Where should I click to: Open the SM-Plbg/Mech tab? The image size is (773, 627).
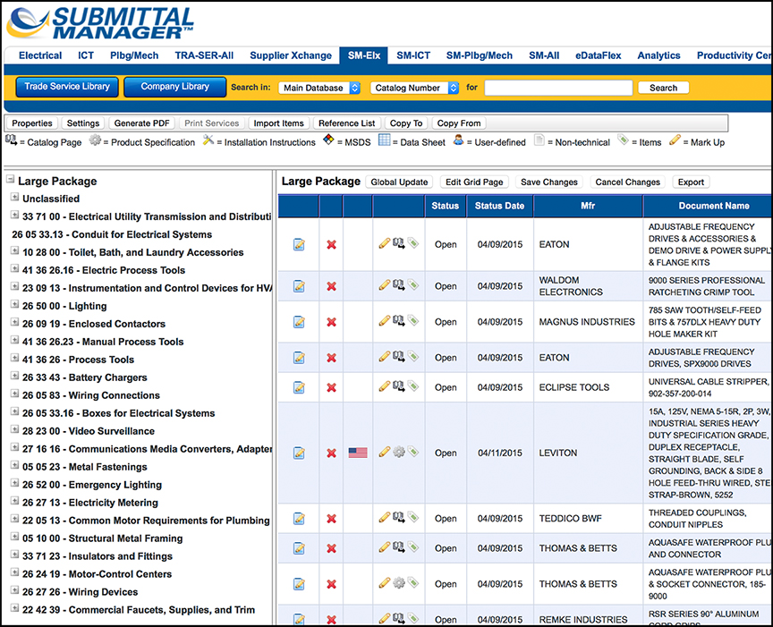(x=480, y=55)
